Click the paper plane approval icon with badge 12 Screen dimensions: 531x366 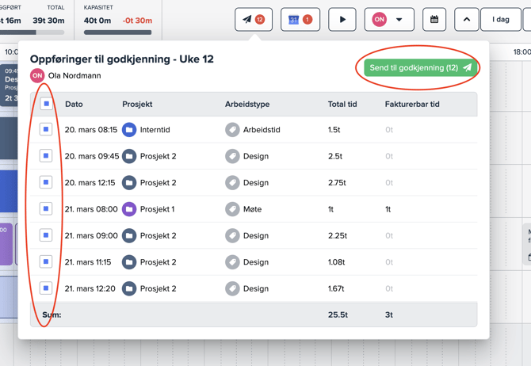tap(253, 20)
